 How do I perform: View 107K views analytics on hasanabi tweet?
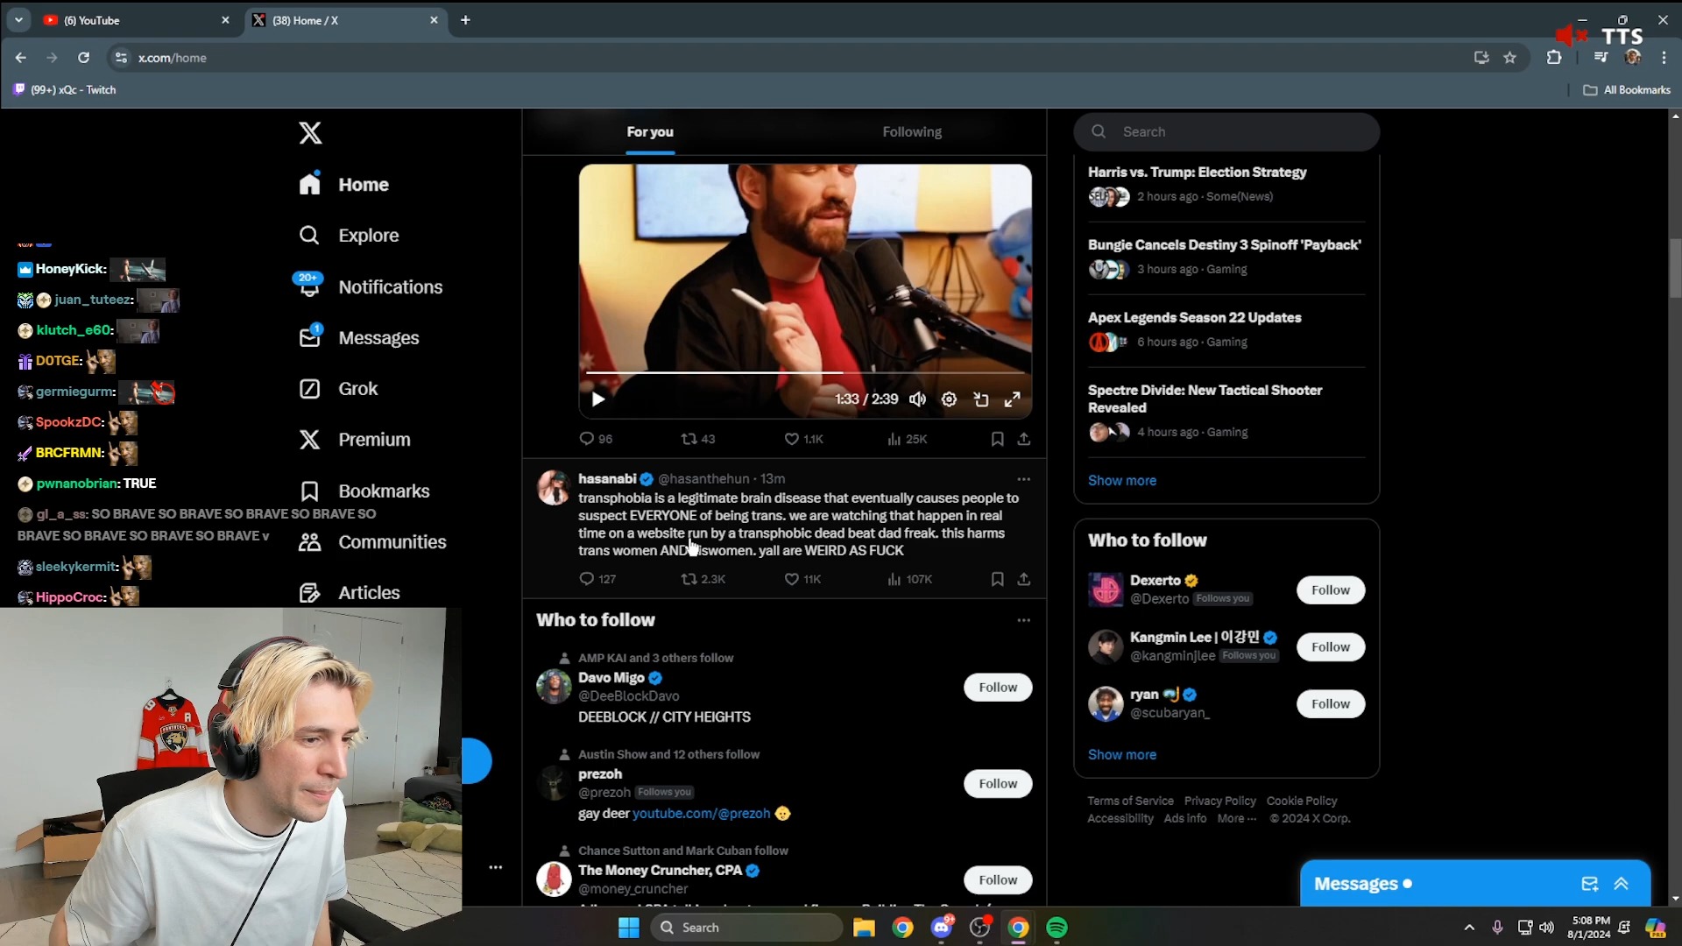(909, 579)
